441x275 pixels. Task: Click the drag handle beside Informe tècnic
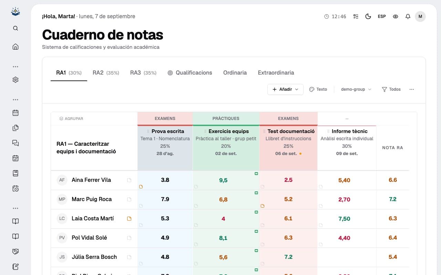pos(328,131)
